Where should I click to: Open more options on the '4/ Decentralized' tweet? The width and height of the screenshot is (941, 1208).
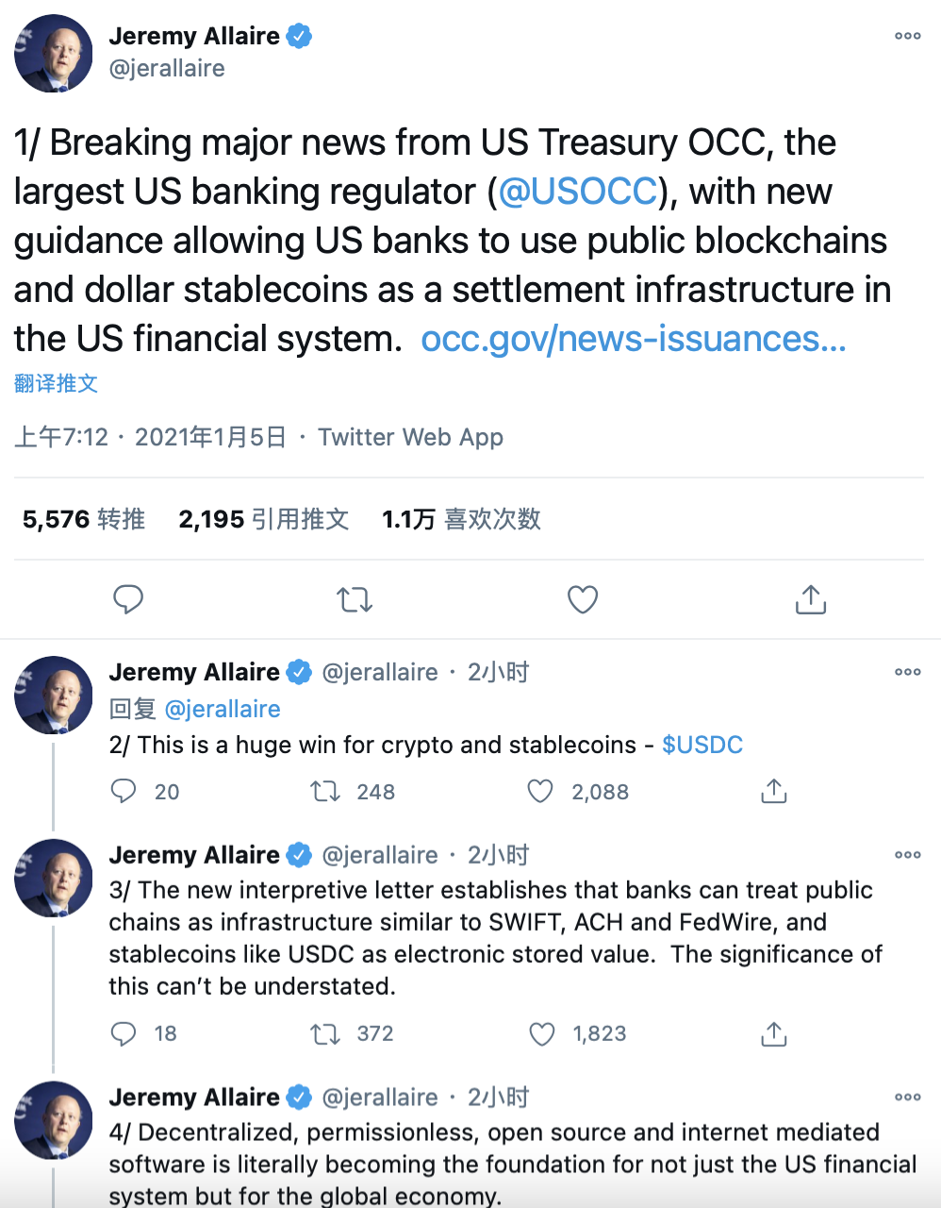click(907, 1097)
